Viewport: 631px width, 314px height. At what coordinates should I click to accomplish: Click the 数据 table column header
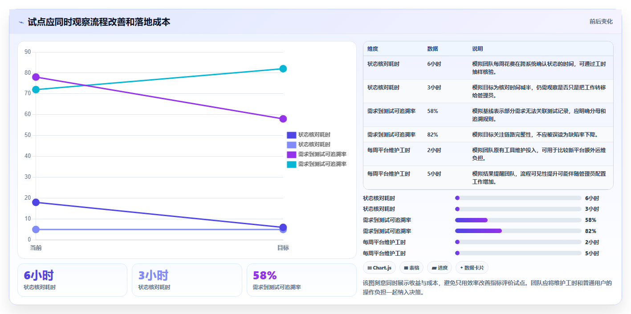[x=432, y=49]
